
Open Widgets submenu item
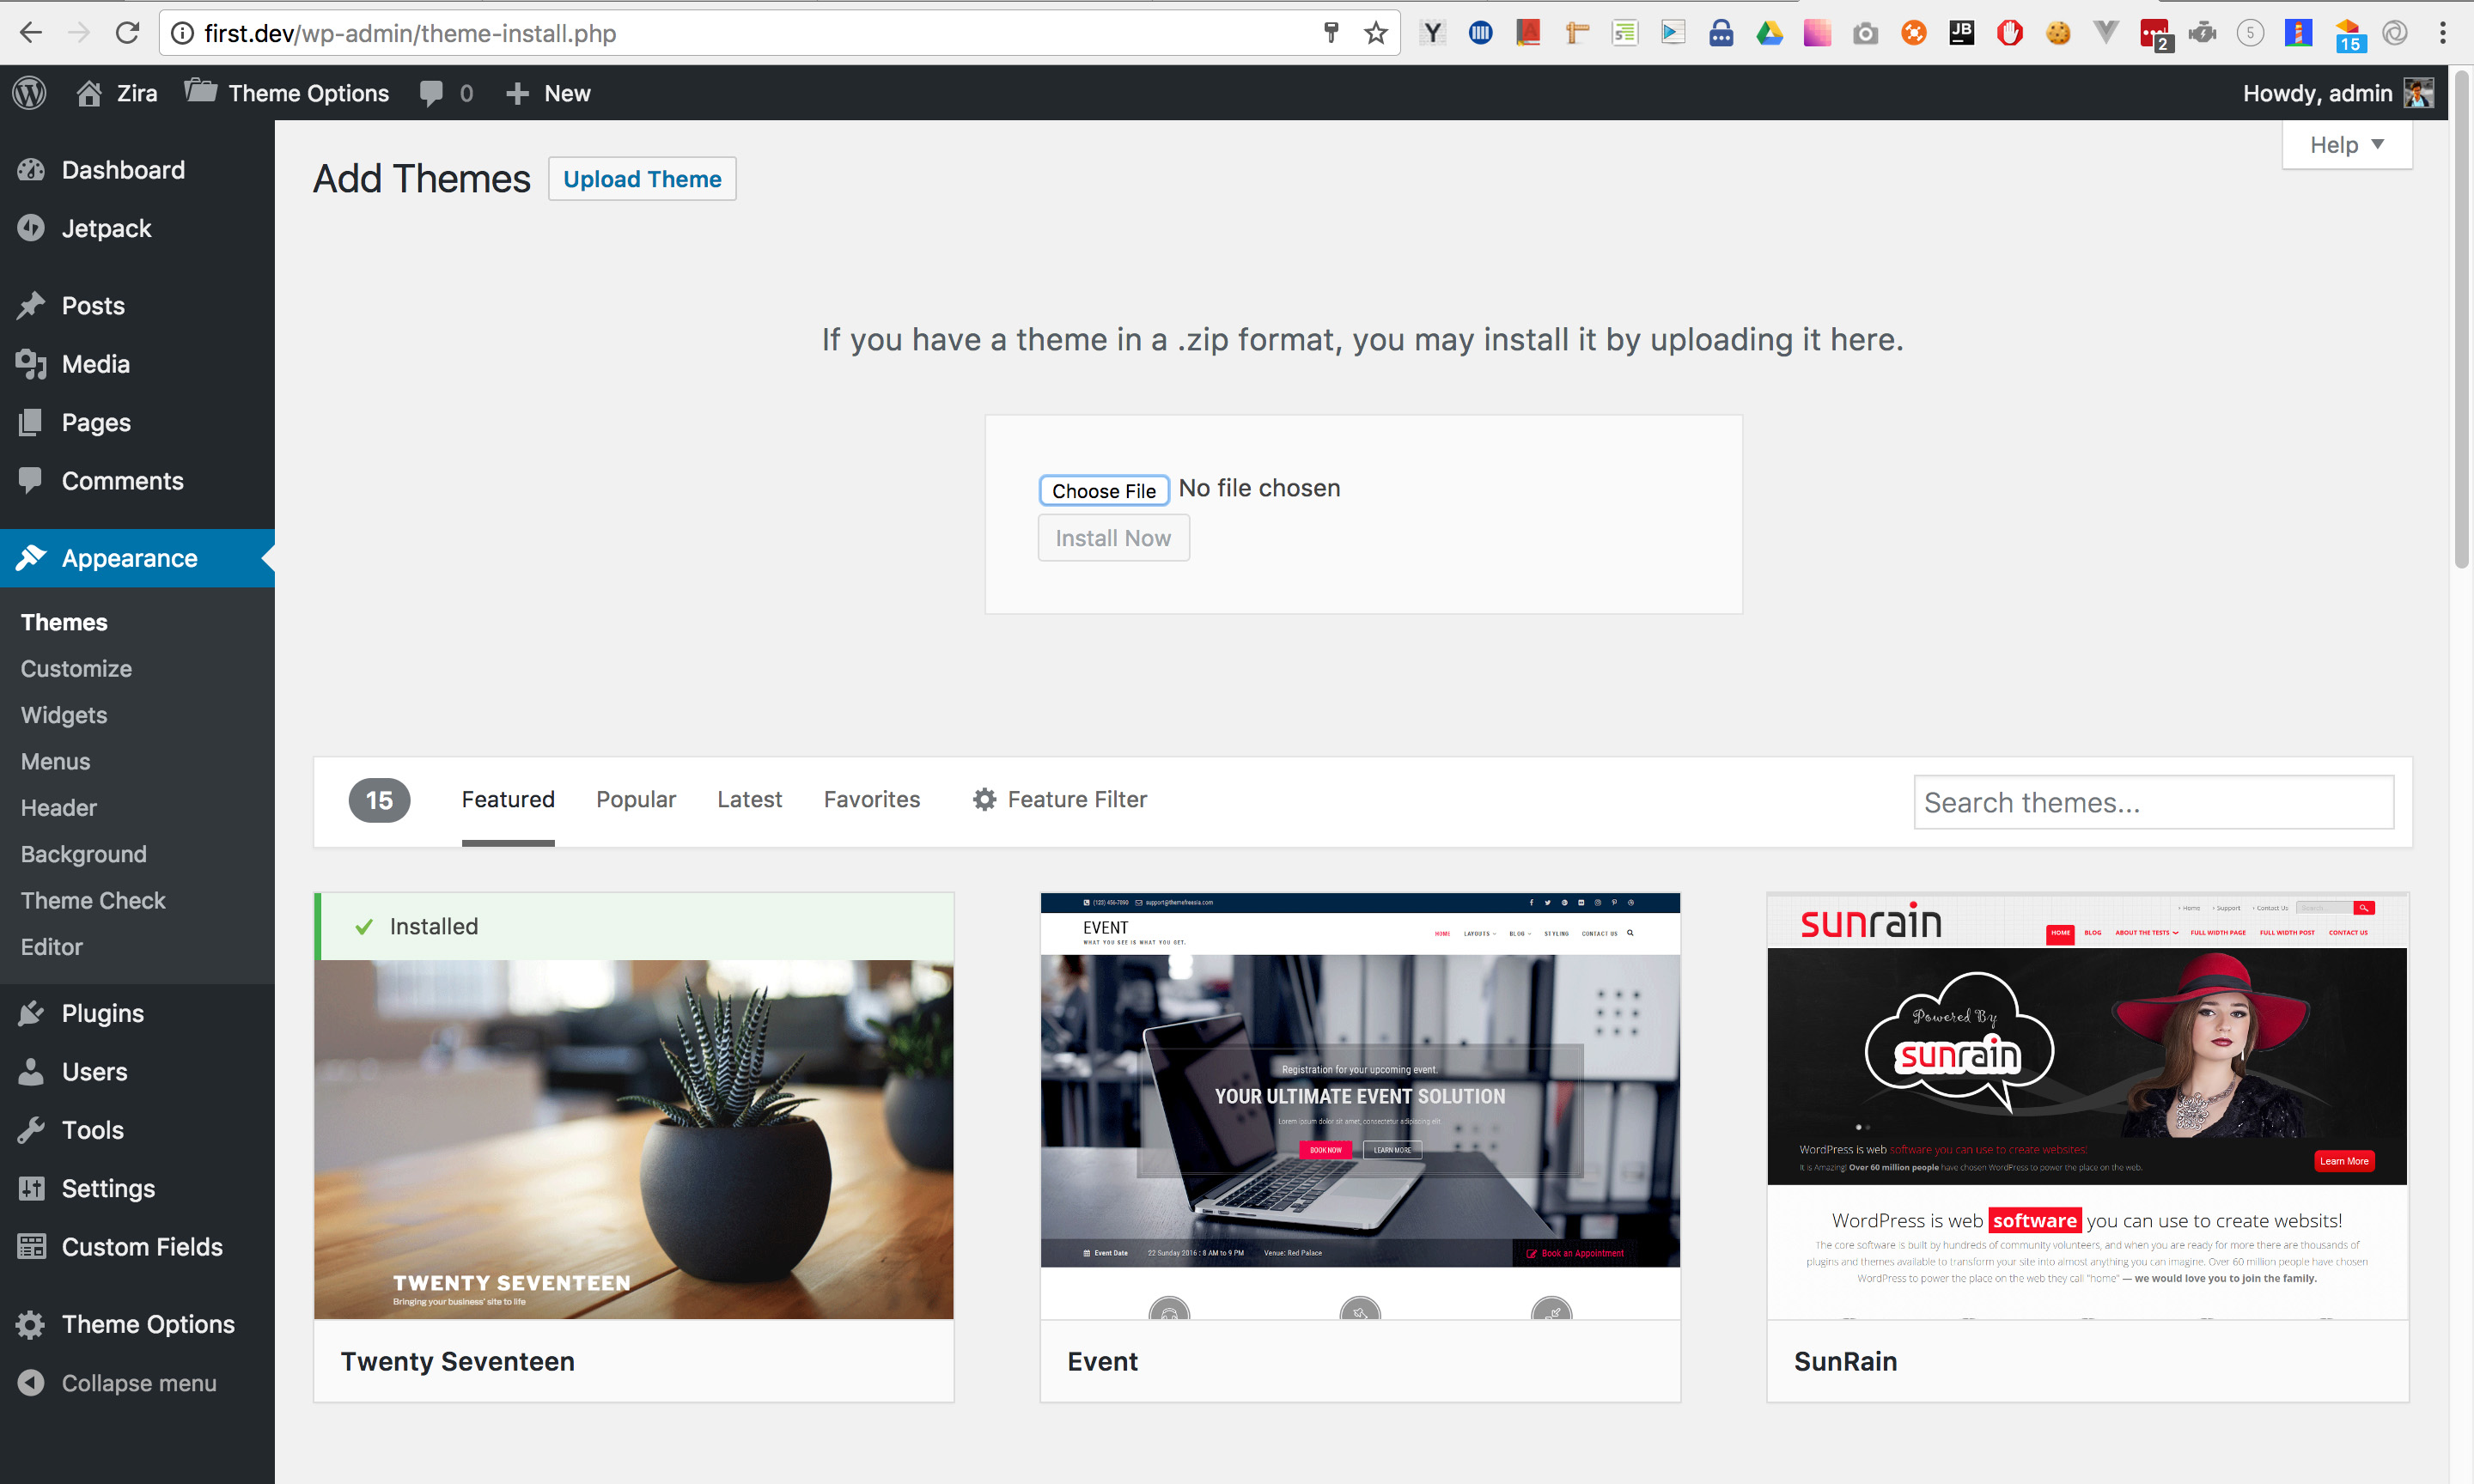(64, 715)
